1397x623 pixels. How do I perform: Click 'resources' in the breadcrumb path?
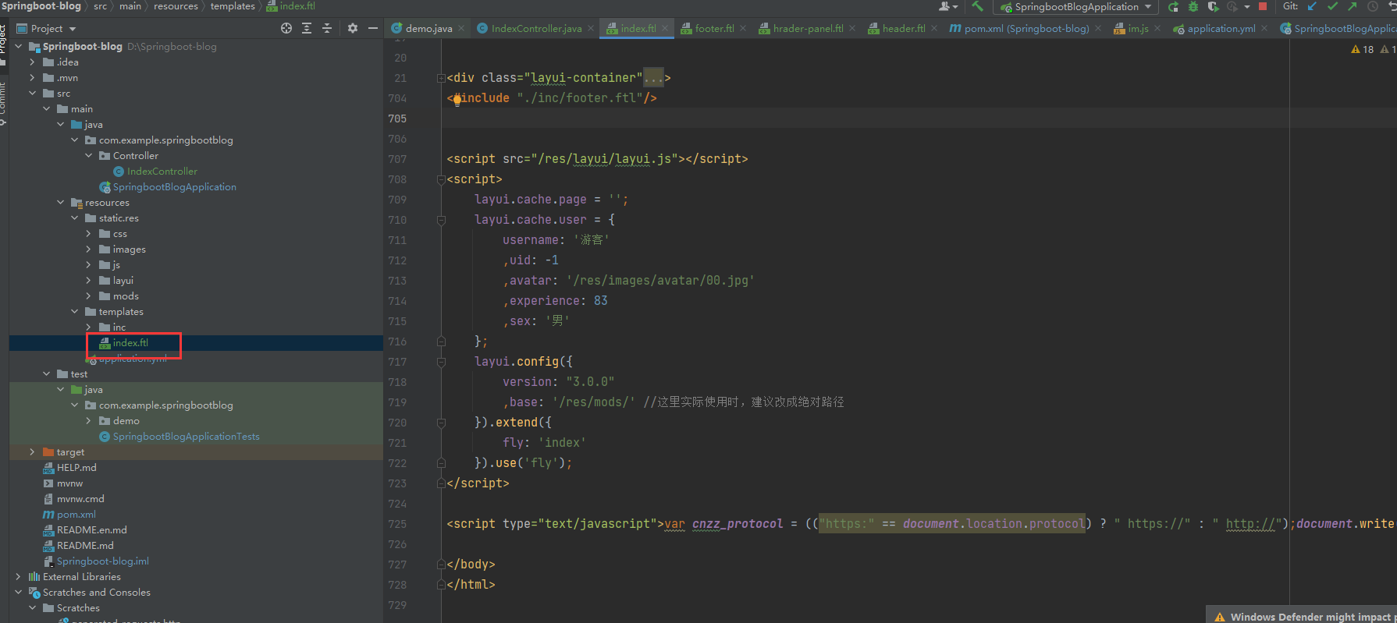tap(176, 6)
